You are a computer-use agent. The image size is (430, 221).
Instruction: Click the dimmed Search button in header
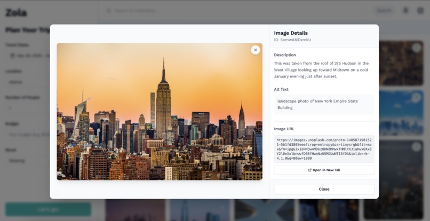[384, 11]
